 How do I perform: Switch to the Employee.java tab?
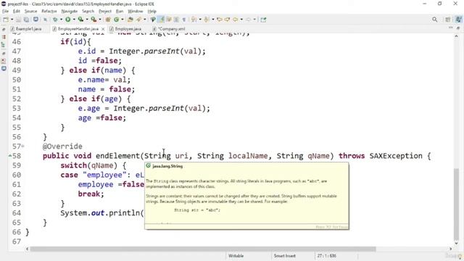coord(125,29)
